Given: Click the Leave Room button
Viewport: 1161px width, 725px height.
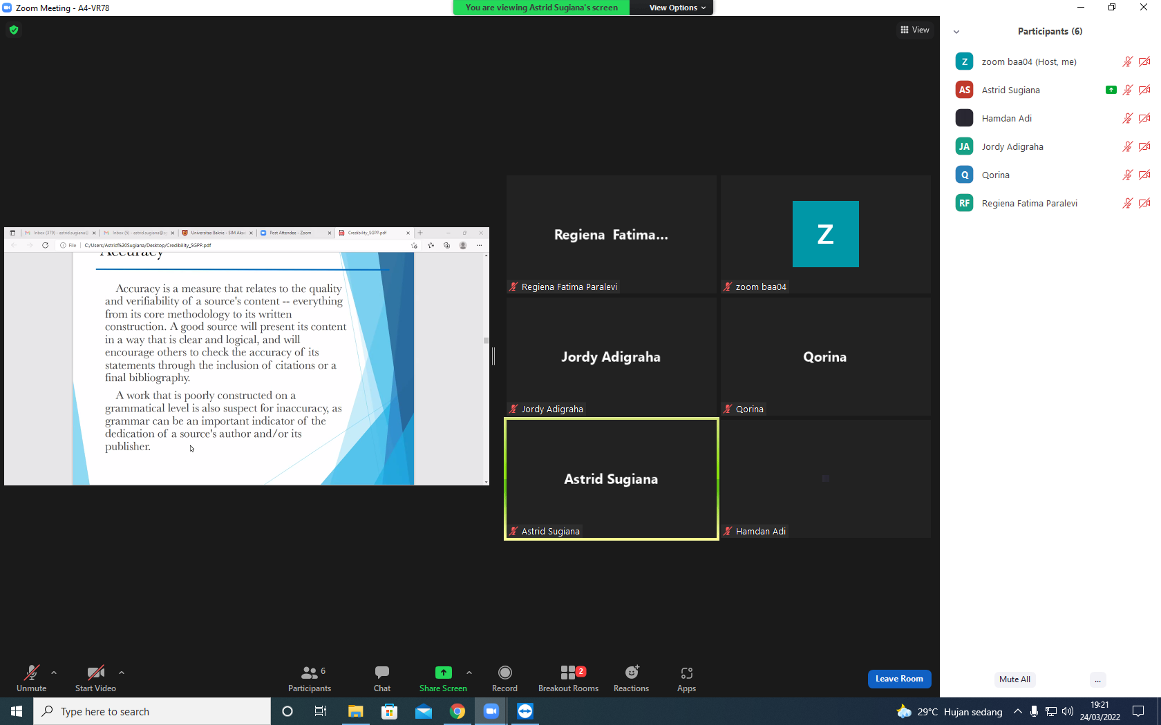Looking at the screenshot, I should tap(899, 679).
